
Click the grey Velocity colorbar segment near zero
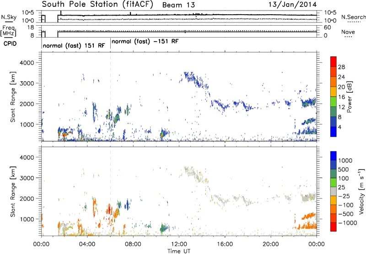click(x=334, y=191)
